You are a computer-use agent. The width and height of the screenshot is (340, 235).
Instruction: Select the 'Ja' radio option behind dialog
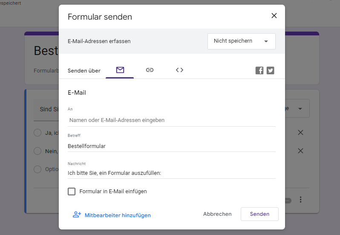(x=37, y=133)
